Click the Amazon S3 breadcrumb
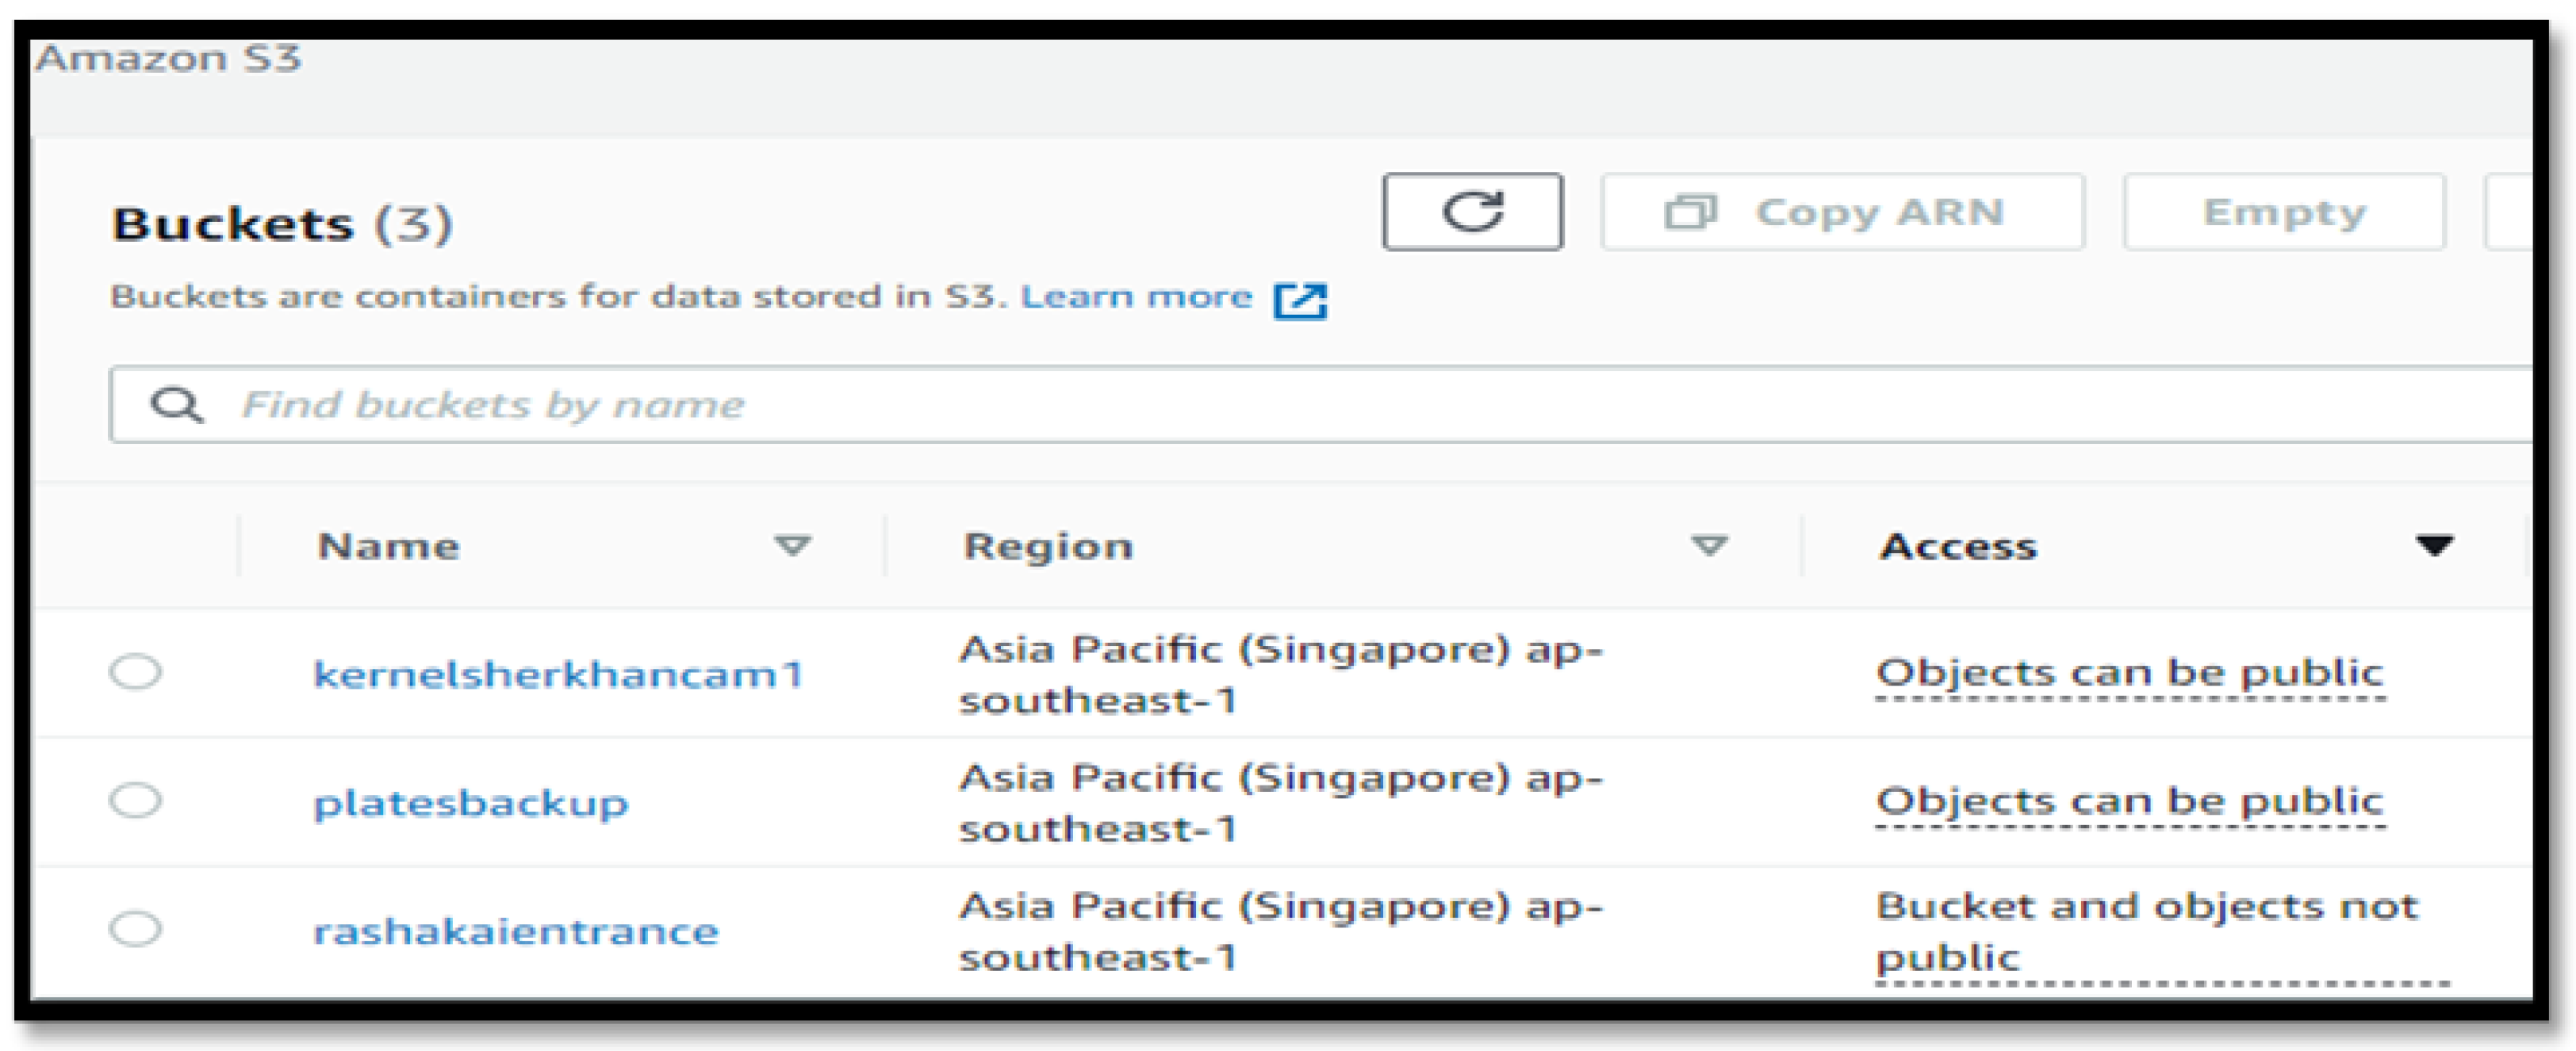The image size is (2576, 1051). 168,58
